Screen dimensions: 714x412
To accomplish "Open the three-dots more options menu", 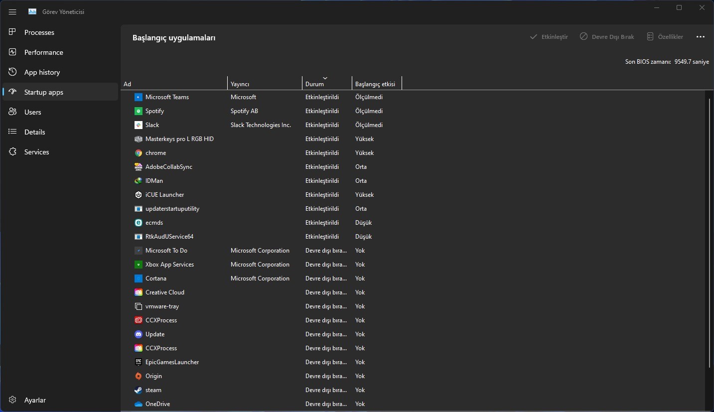I will pos(700,37).
